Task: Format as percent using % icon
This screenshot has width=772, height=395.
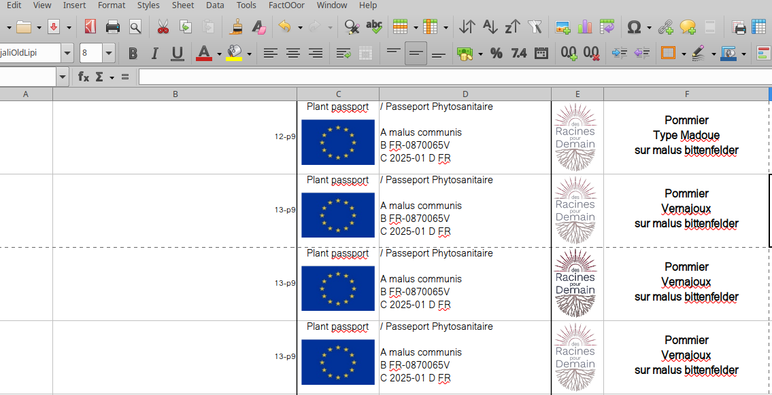Action: (x=497, y=53)
